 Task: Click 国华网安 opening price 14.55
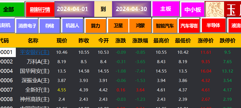click(x=103, y=71)
